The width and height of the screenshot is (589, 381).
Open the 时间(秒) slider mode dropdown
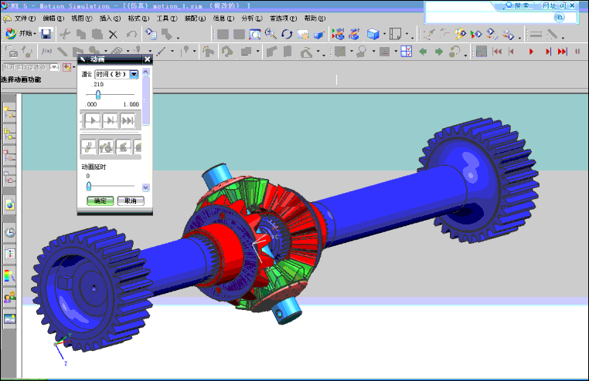[134, 74]
